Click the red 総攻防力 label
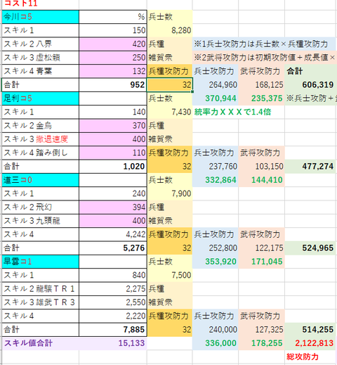This screenshot has height=365, width=337. 303,357
